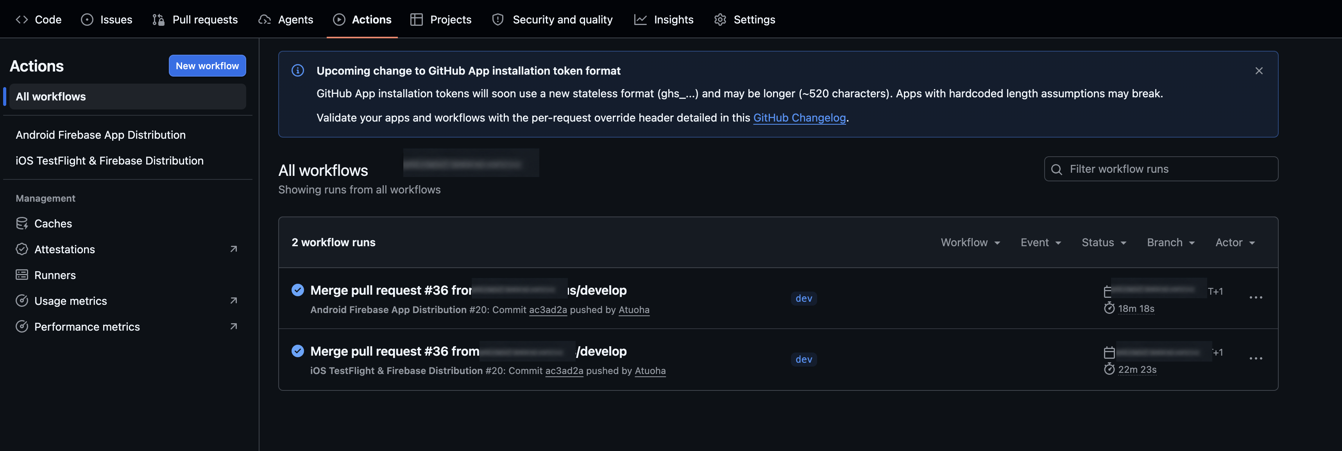This screenshot has width=1342, height=451.
Task: Expand the Actor filter dropdown
Action: [x=1235, y=242]
